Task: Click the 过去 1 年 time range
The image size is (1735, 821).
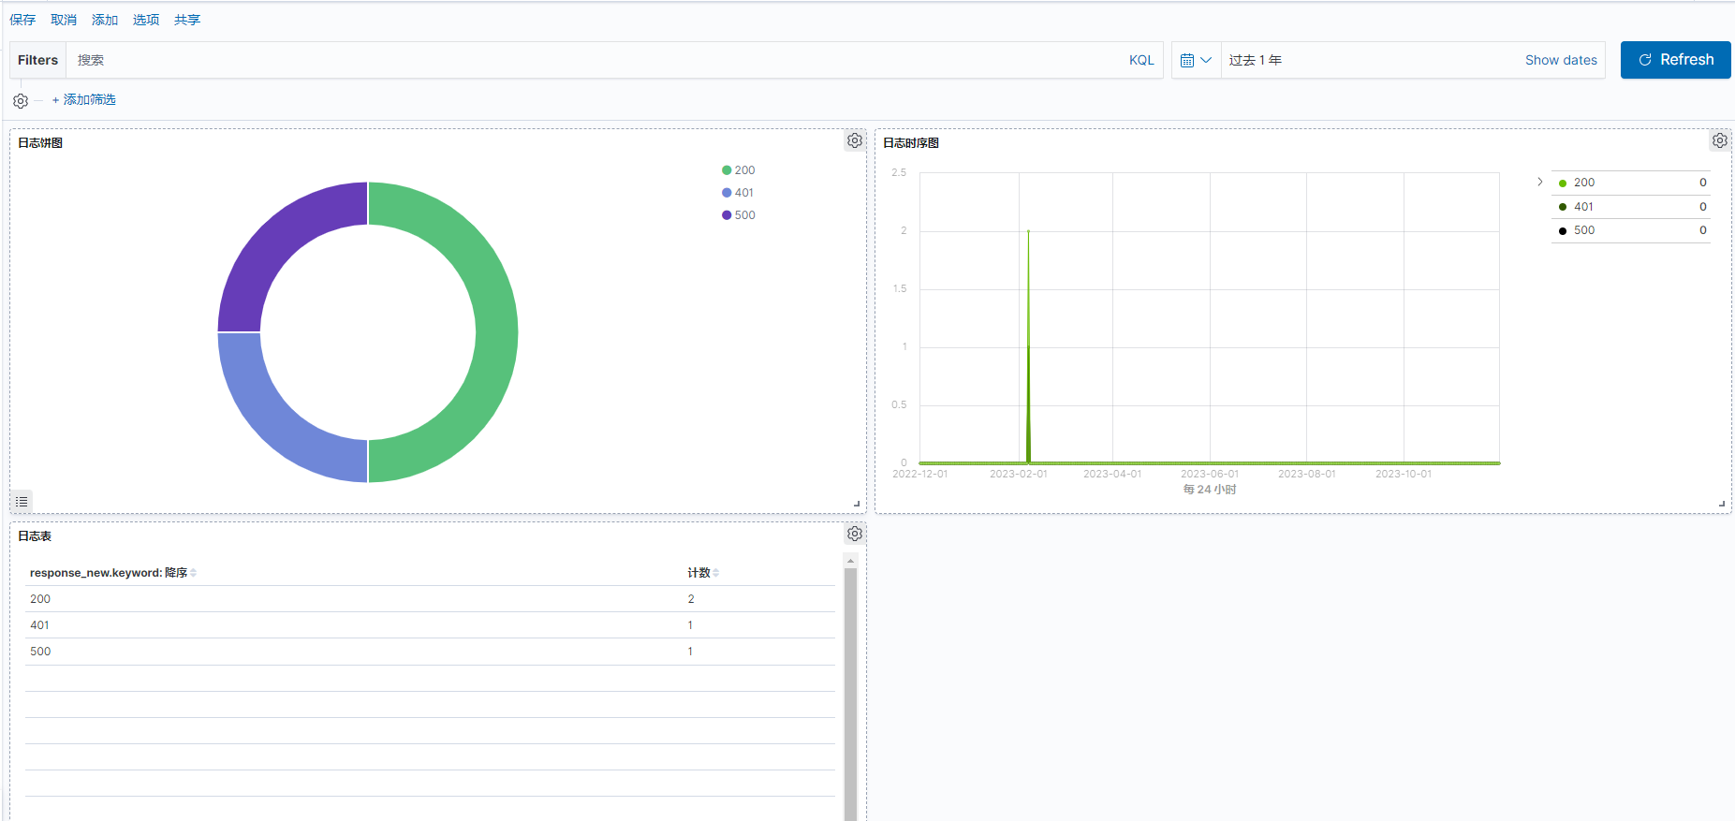Action: click(1256, 60)
